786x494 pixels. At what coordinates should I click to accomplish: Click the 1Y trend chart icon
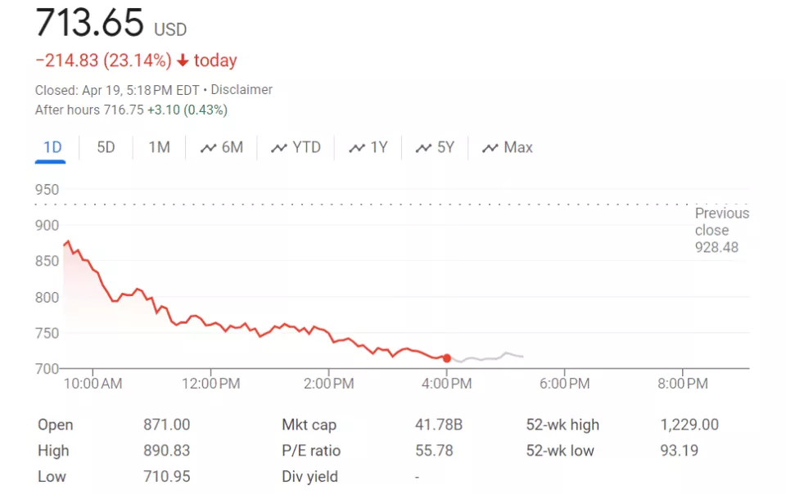coord(357,148)
